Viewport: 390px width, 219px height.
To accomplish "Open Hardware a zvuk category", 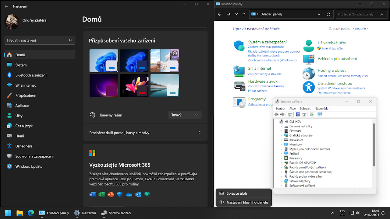I will point(263,81).
